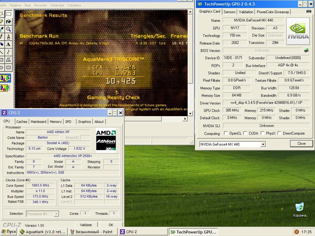Screen dimensions: 315x236
Task: Open the Graphics tab in CPU-Z
Action: click(84, 122)
